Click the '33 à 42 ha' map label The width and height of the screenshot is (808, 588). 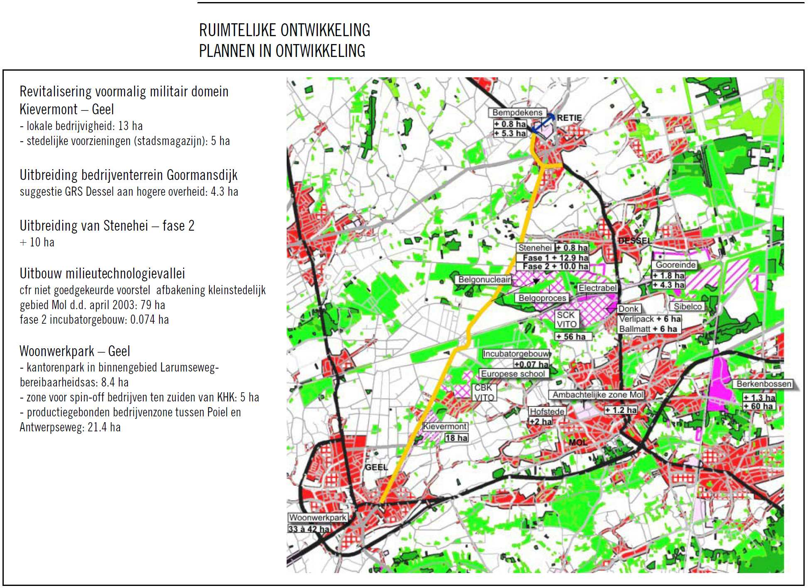[309, 529]
